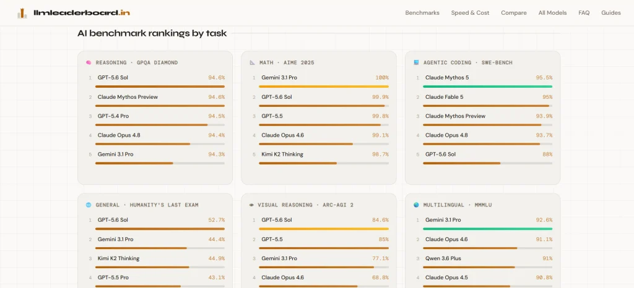Image resolution: width=634 pixels, height=288 pixels.
Task: Click the 91% score for Qwen 3.6 Plus
Action: pyautogui.click(x=547, y=258)
